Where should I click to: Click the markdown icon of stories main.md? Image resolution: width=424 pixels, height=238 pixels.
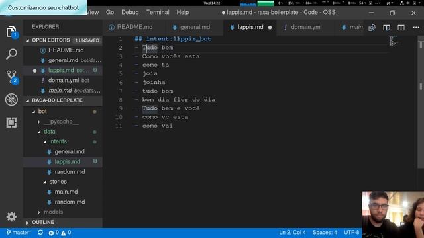tap(49, 192)
